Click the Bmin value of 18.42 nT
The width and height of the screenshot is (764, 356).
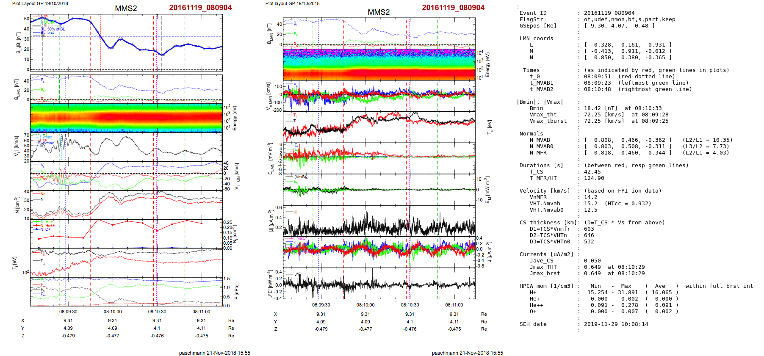pyautogui.click(x=592, y=108)
